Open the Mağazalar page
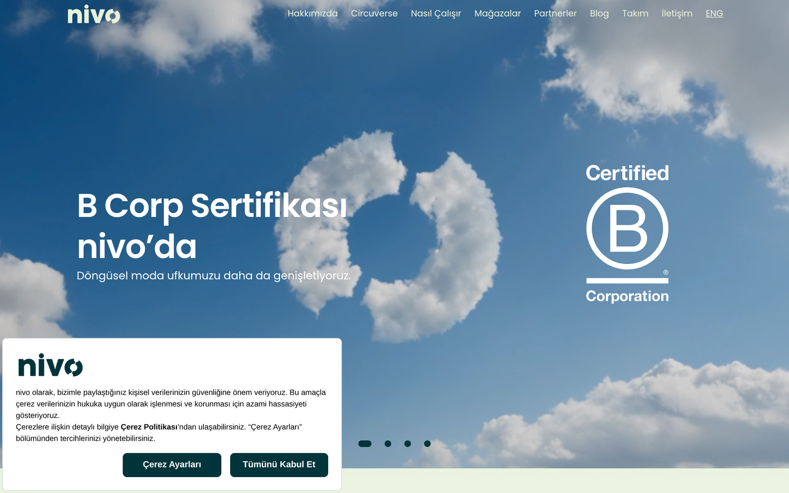The width and height of the screenshot is (789, 493). point(498,14)
